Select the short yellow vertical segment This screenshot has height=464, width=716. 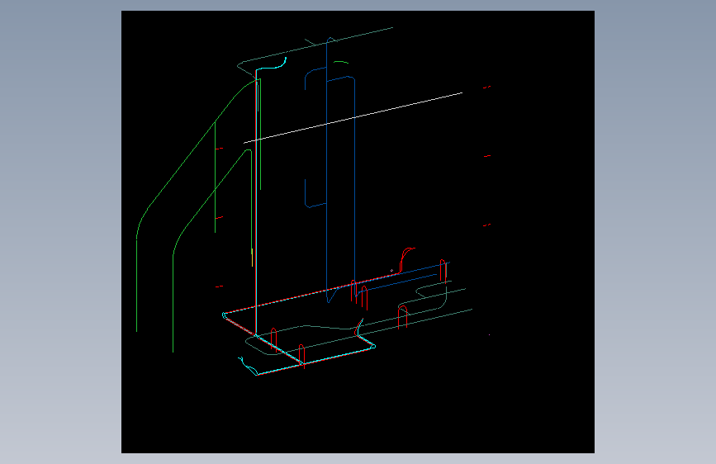pos(252,258)
